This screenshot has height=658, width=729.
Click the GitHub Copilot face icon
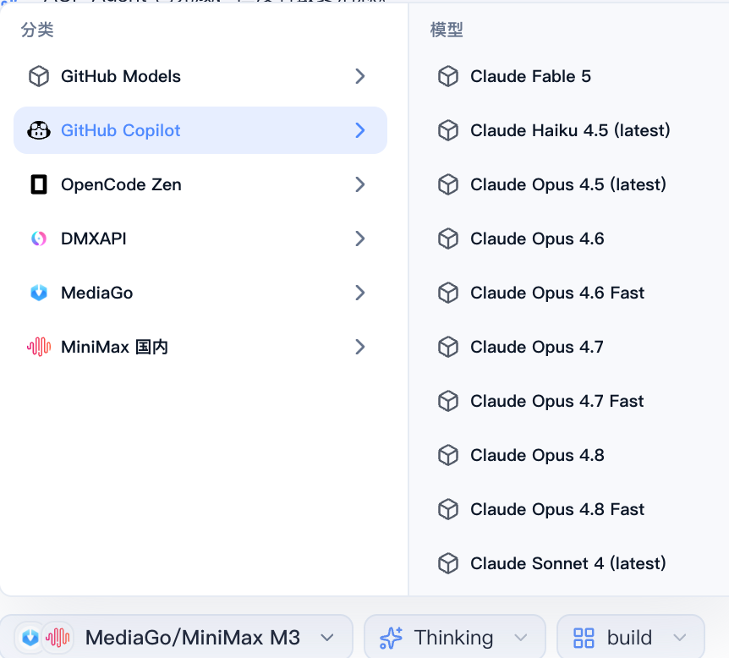tap(39, 130)
